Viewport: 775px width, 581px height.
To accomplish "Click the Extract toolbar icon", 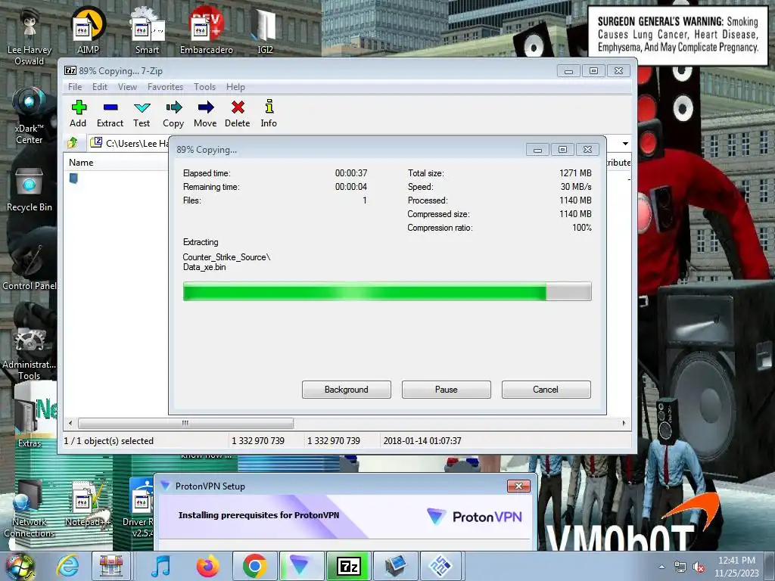I will (x=110, y=113).
